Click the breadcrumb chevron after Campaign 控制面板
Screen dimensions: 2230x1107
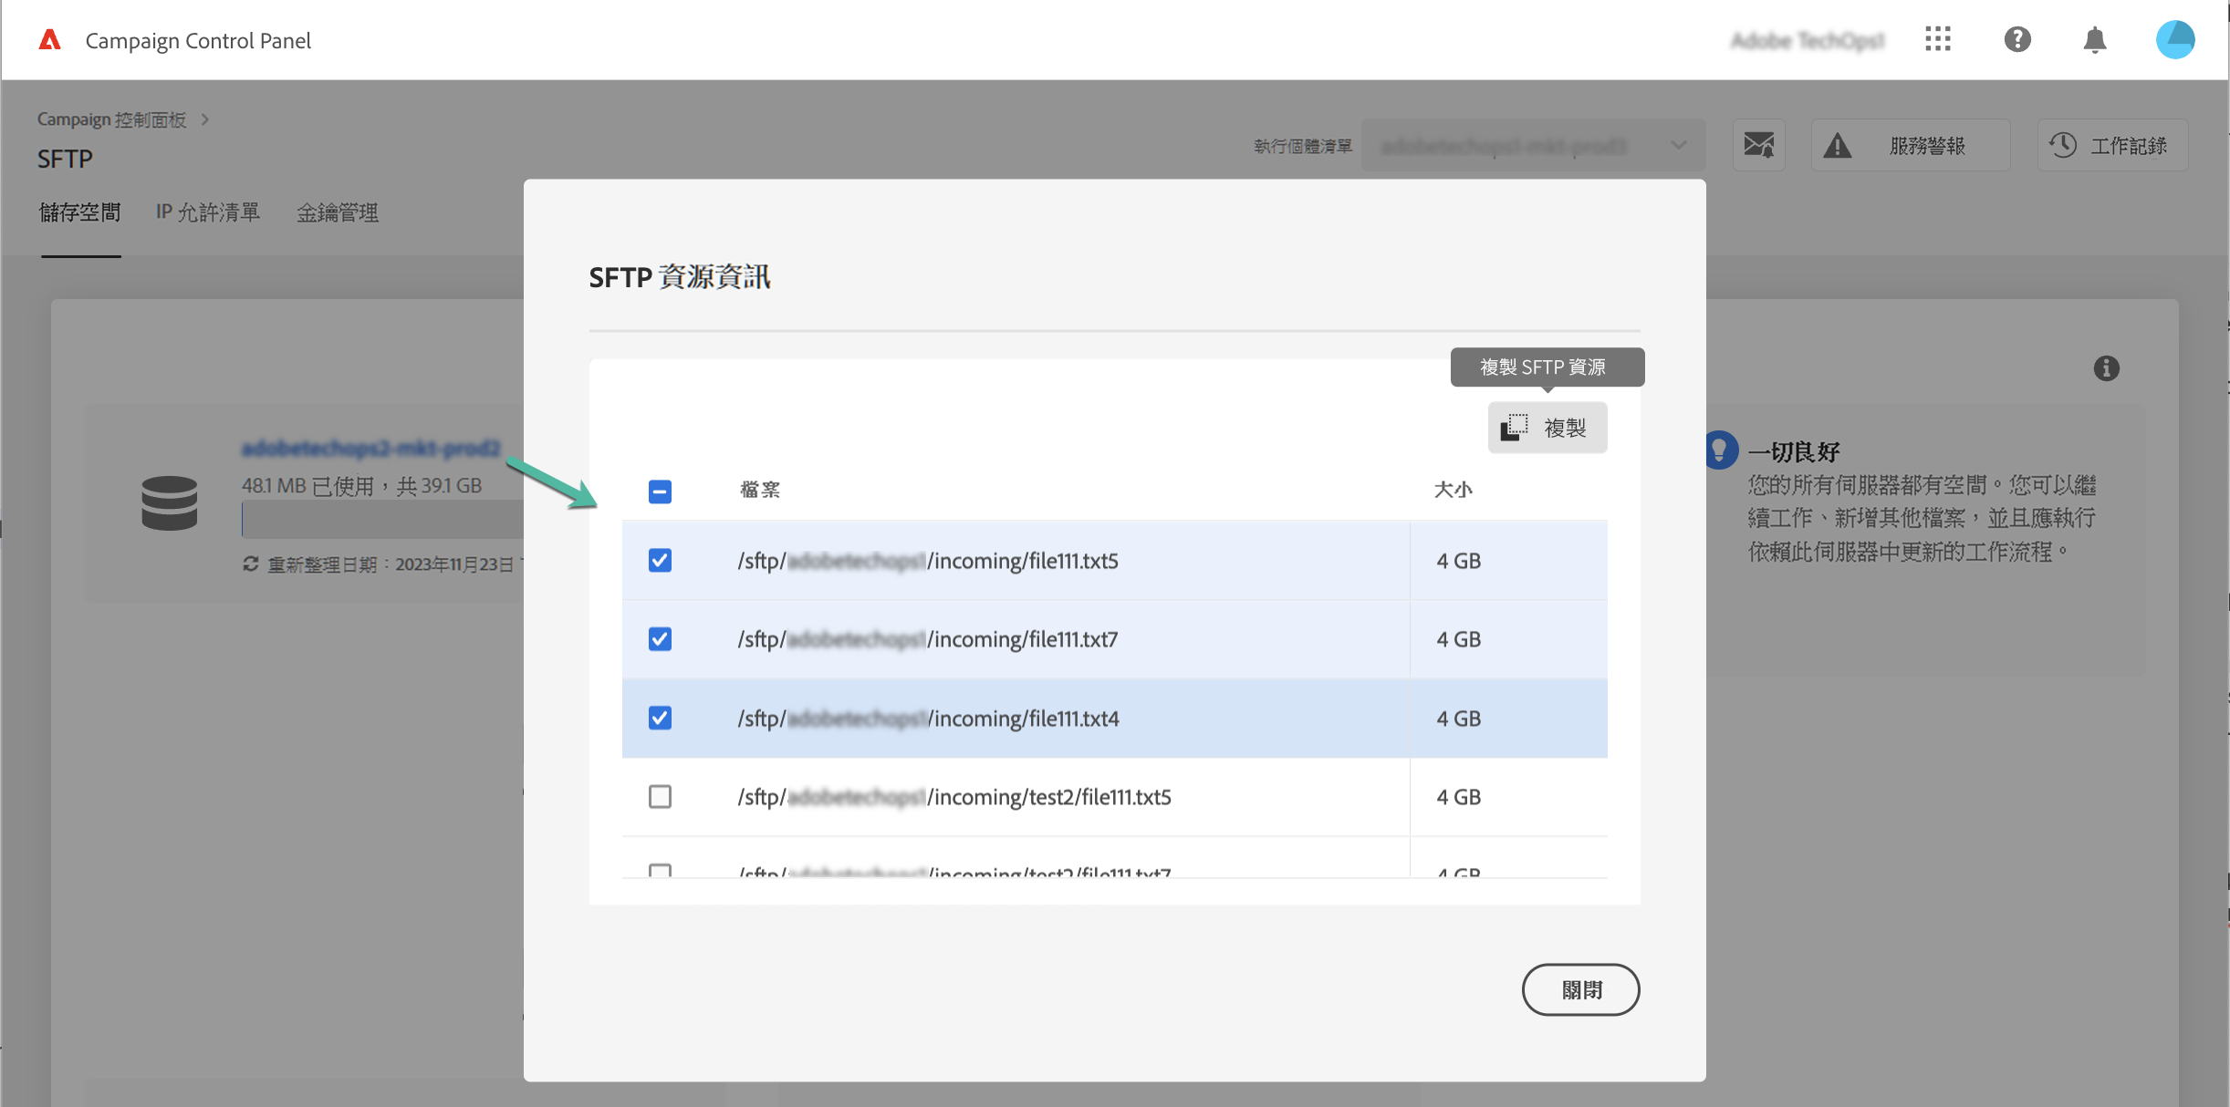tap(205, 119)
